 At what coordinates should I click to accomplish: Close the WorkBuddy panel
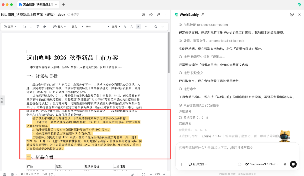pyautogui.click(x=299, y=15)
